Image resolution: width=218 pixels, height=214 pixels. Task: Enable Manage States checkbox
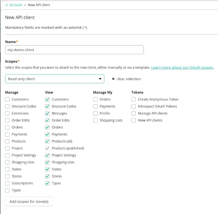point(7,169)
